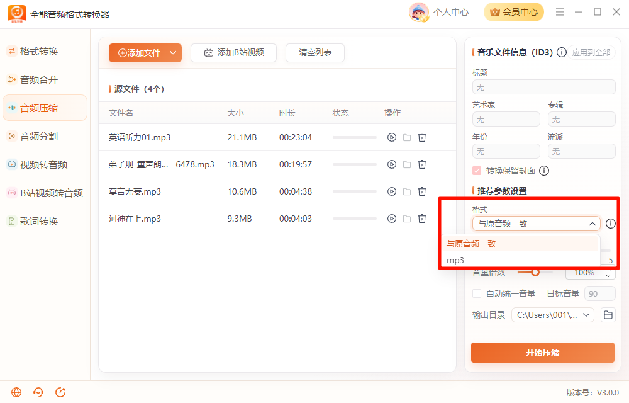Remove 莫言无妄.mp3 with trash icon

422,191
